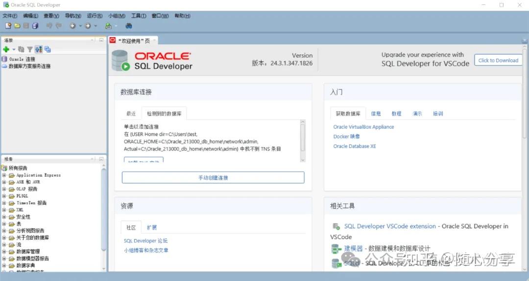529x281 pixels.
Task: Click the Refresh icon in Connections panel
Action: click(21, 49)
